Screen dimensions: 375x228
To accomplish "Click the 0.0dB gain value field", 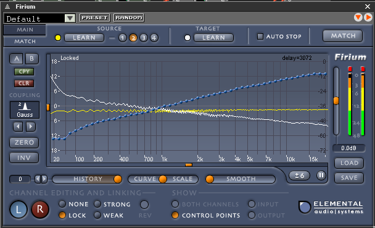I will [349, 148].
